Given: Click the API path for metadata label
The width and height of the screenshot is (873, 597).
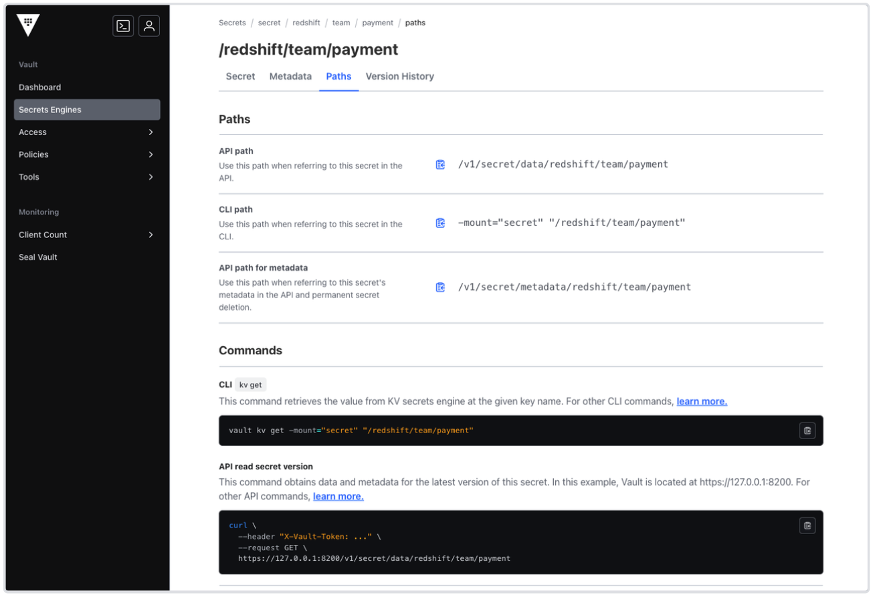Looking at the screenshot, I should 263,268.
